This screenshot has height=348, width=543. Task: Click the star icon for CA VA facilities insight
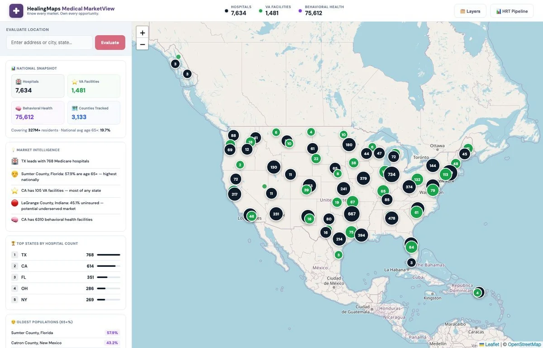pos(14,191)
